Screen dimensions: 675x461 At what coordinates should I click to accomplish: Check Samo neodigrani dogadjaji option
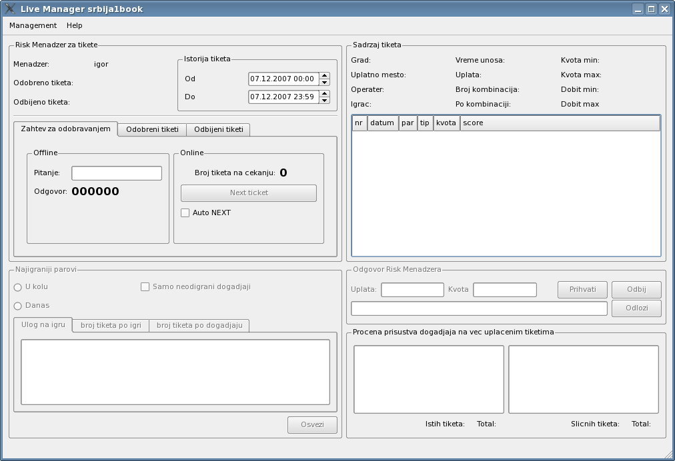click(x=145, y=286)
